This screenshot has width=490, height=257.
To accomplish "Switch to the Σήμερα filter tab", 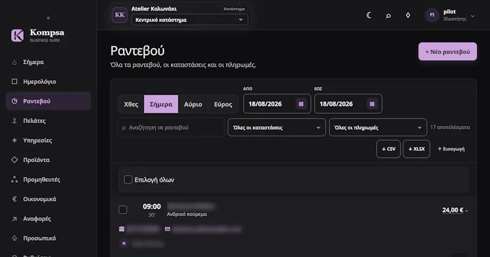I will click(x=161, y=104).
